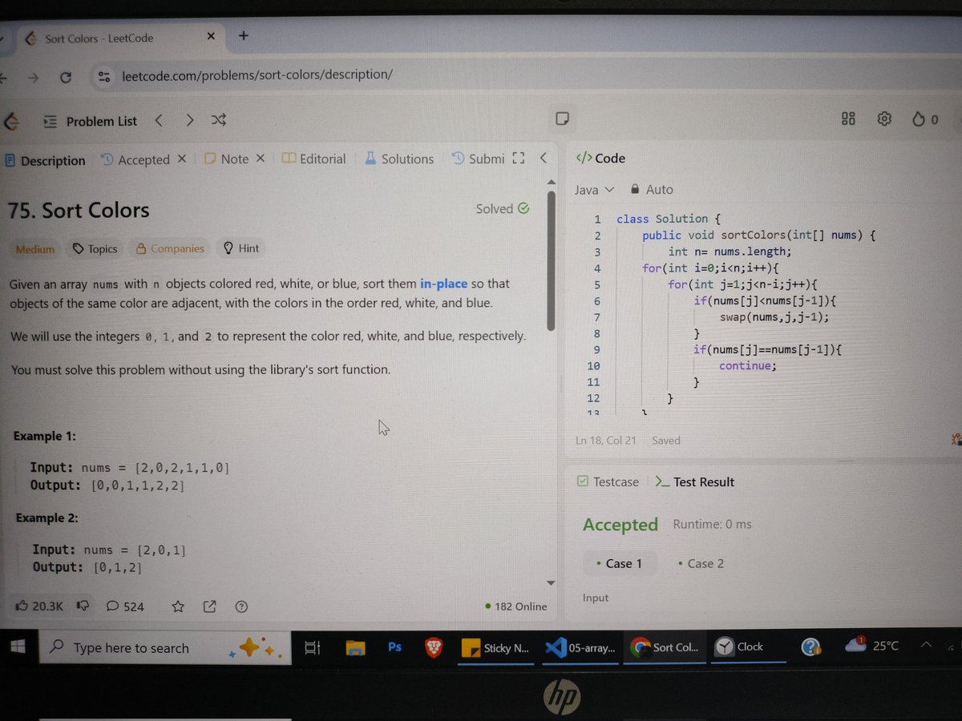Switch to the Accepted tab
The height and width of the screenshot is (721, 962).
pos(135,159)
